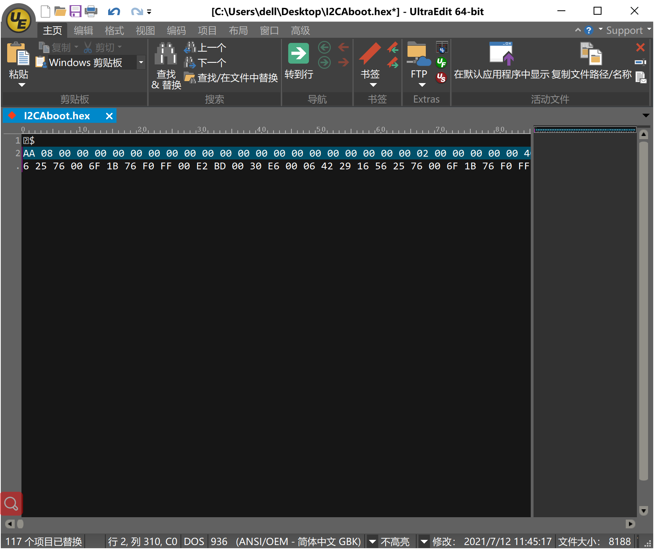This screenshot has height=549, width=654.
Task: Open the dropdown arrow before 修改 in status bar
Action: tap(424, 541)
